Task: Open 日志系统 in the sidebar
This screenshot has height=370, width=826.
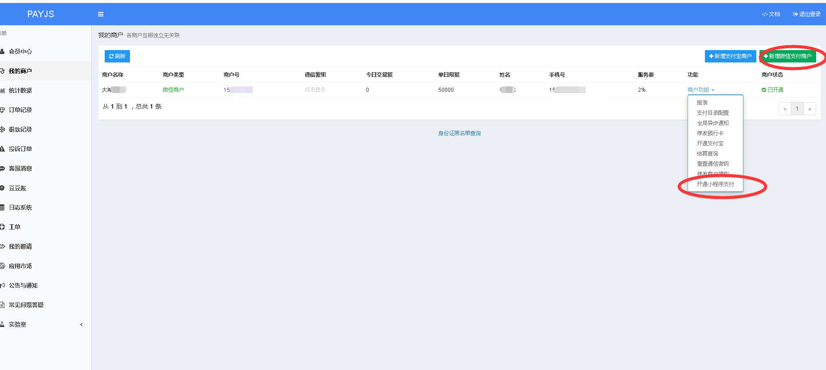Action: click(46, 207)
